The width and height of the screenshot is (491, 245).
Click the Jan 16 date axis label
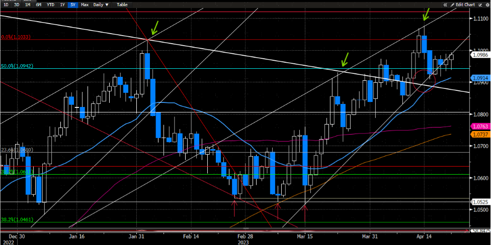(x=76, y=236)
